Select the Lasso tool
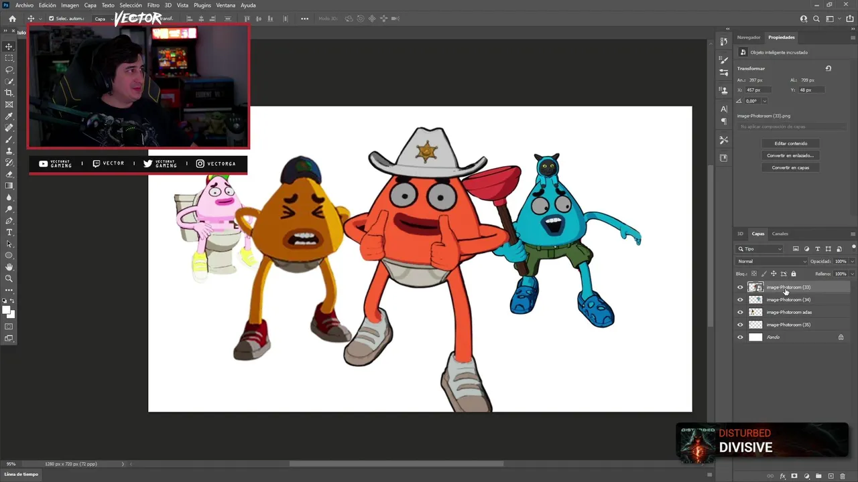The width and height of the screenshot is (858, 482). point(9,70)
